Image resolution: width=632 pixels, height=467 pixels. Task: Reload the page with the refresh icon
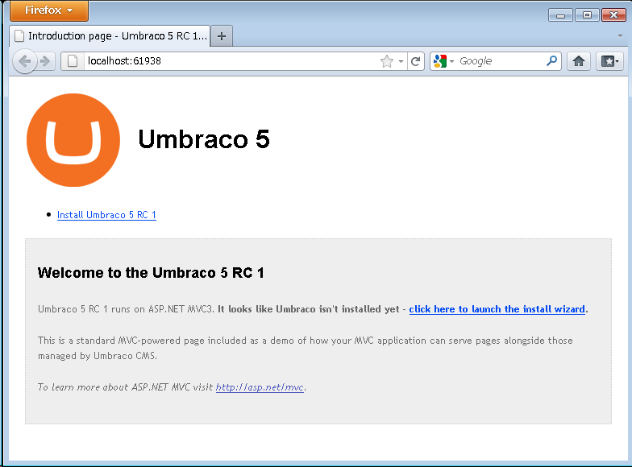click(x=416, y=61)
